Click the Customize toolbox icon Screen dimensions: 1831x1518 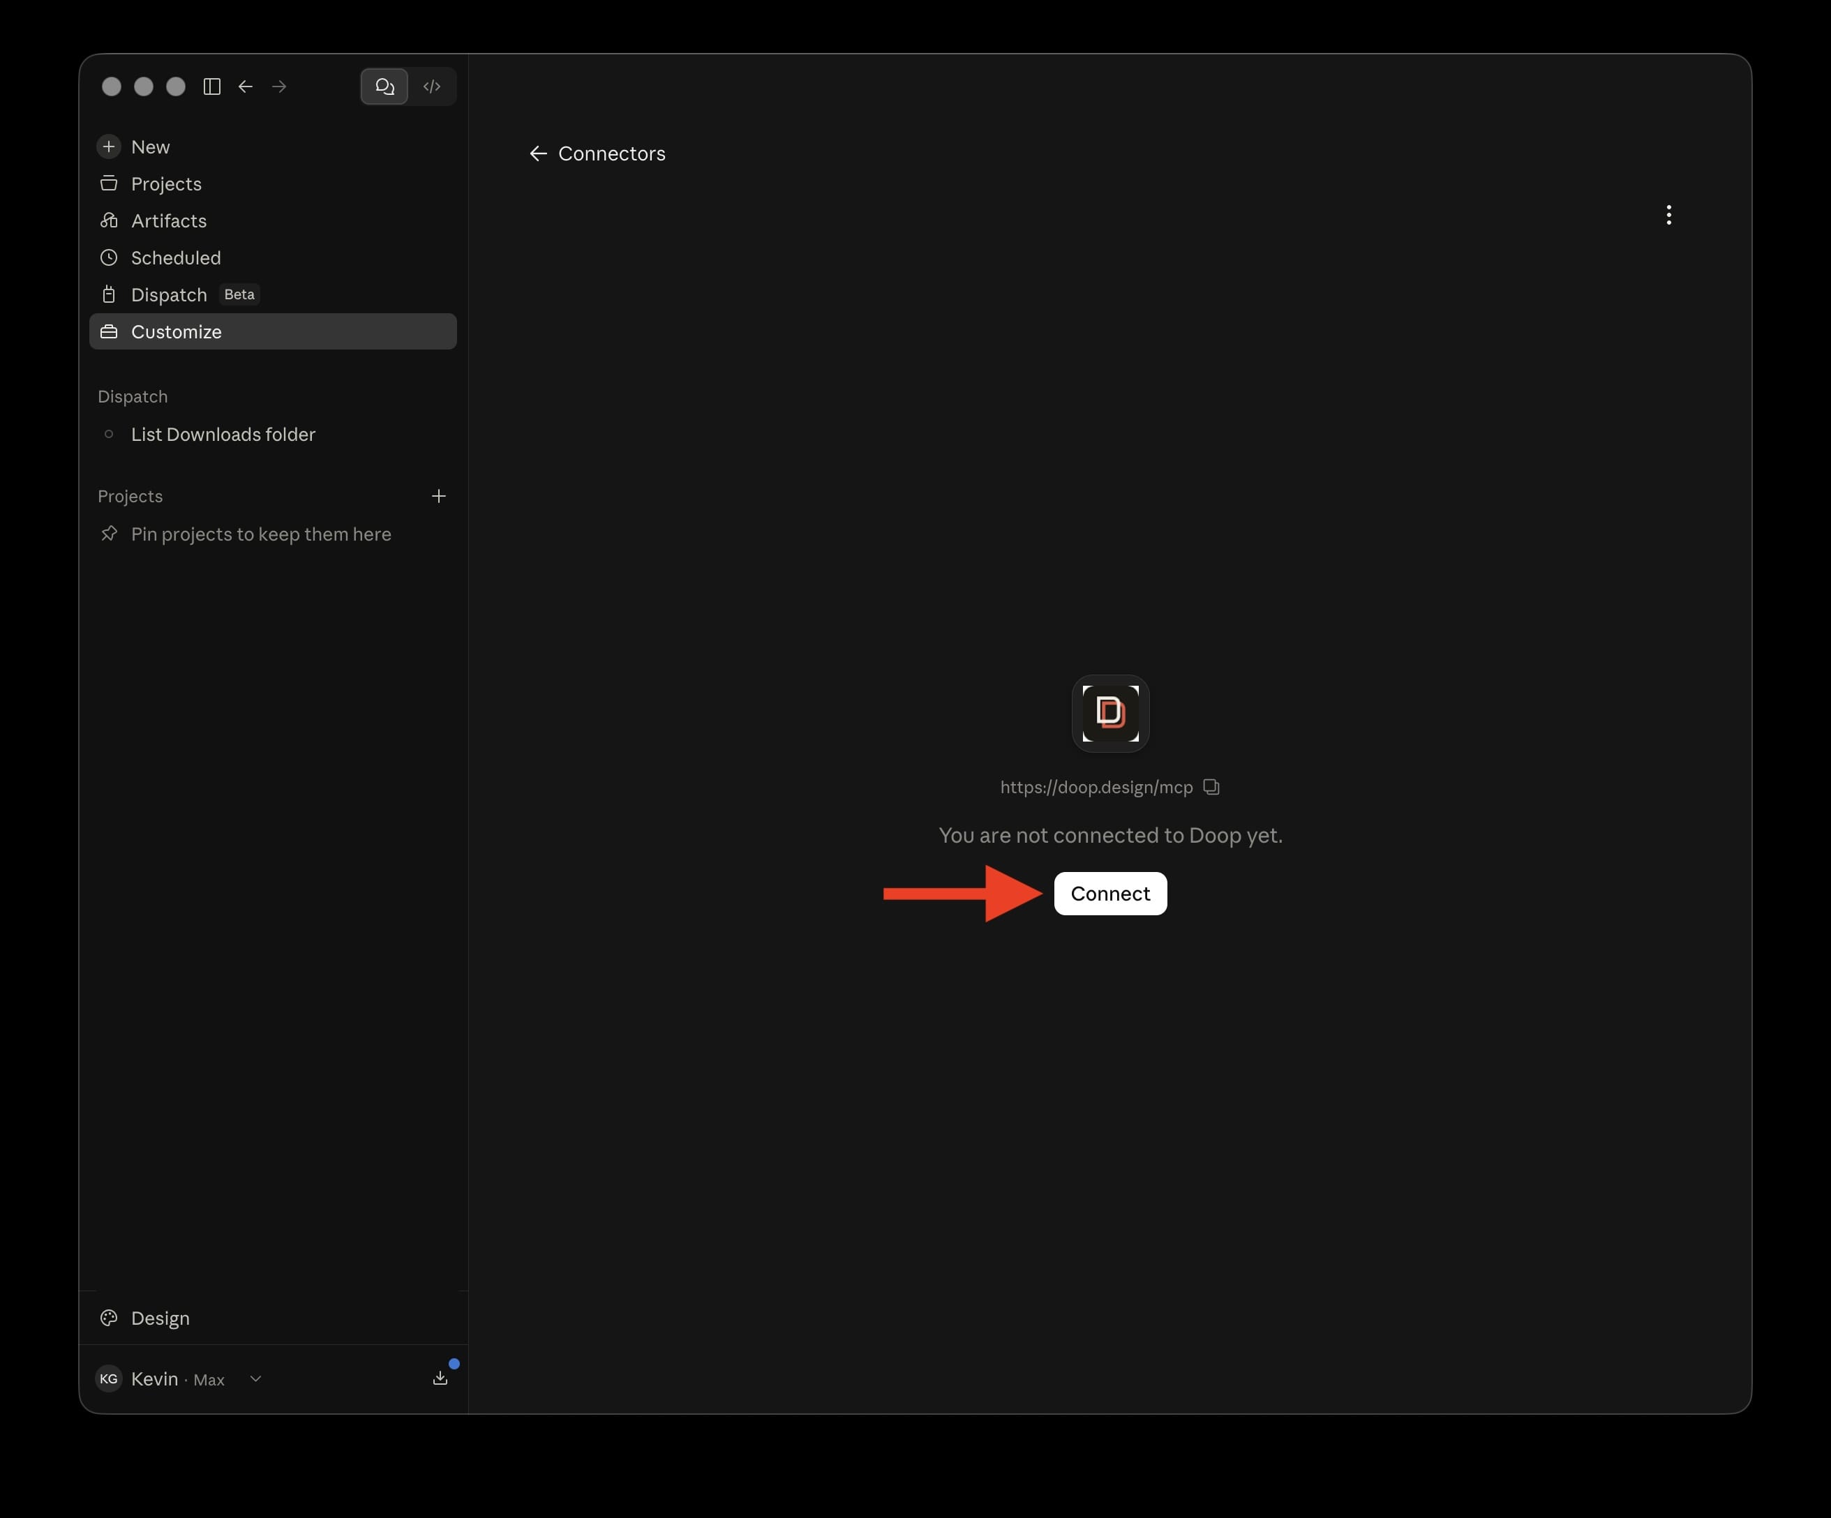(x=109, y=331)
